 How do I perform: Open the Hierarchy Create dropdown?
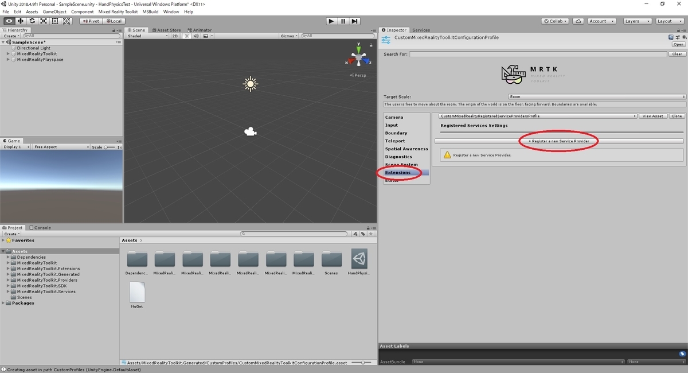click(11, 36)
